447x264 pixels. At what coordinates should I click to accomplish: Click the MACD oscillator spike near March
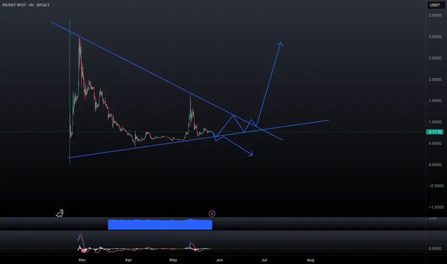click(x=81, y=242)
